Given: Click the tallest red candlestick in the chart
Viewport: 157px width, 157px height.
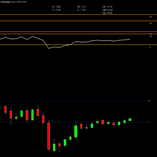Looking at the screenshot, I should (x=49, y=136).
